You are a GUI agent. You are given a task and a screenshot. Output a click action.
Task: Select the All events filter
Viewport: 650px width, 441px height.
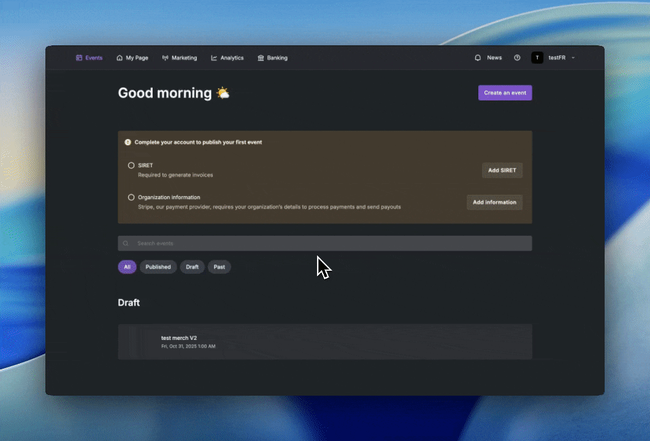128,267
